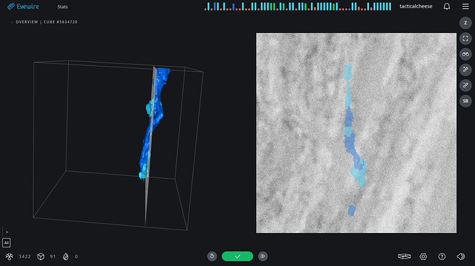Open the tacticalcheese user profile
The height and width of the screenshot is (266, 475).
416,6
